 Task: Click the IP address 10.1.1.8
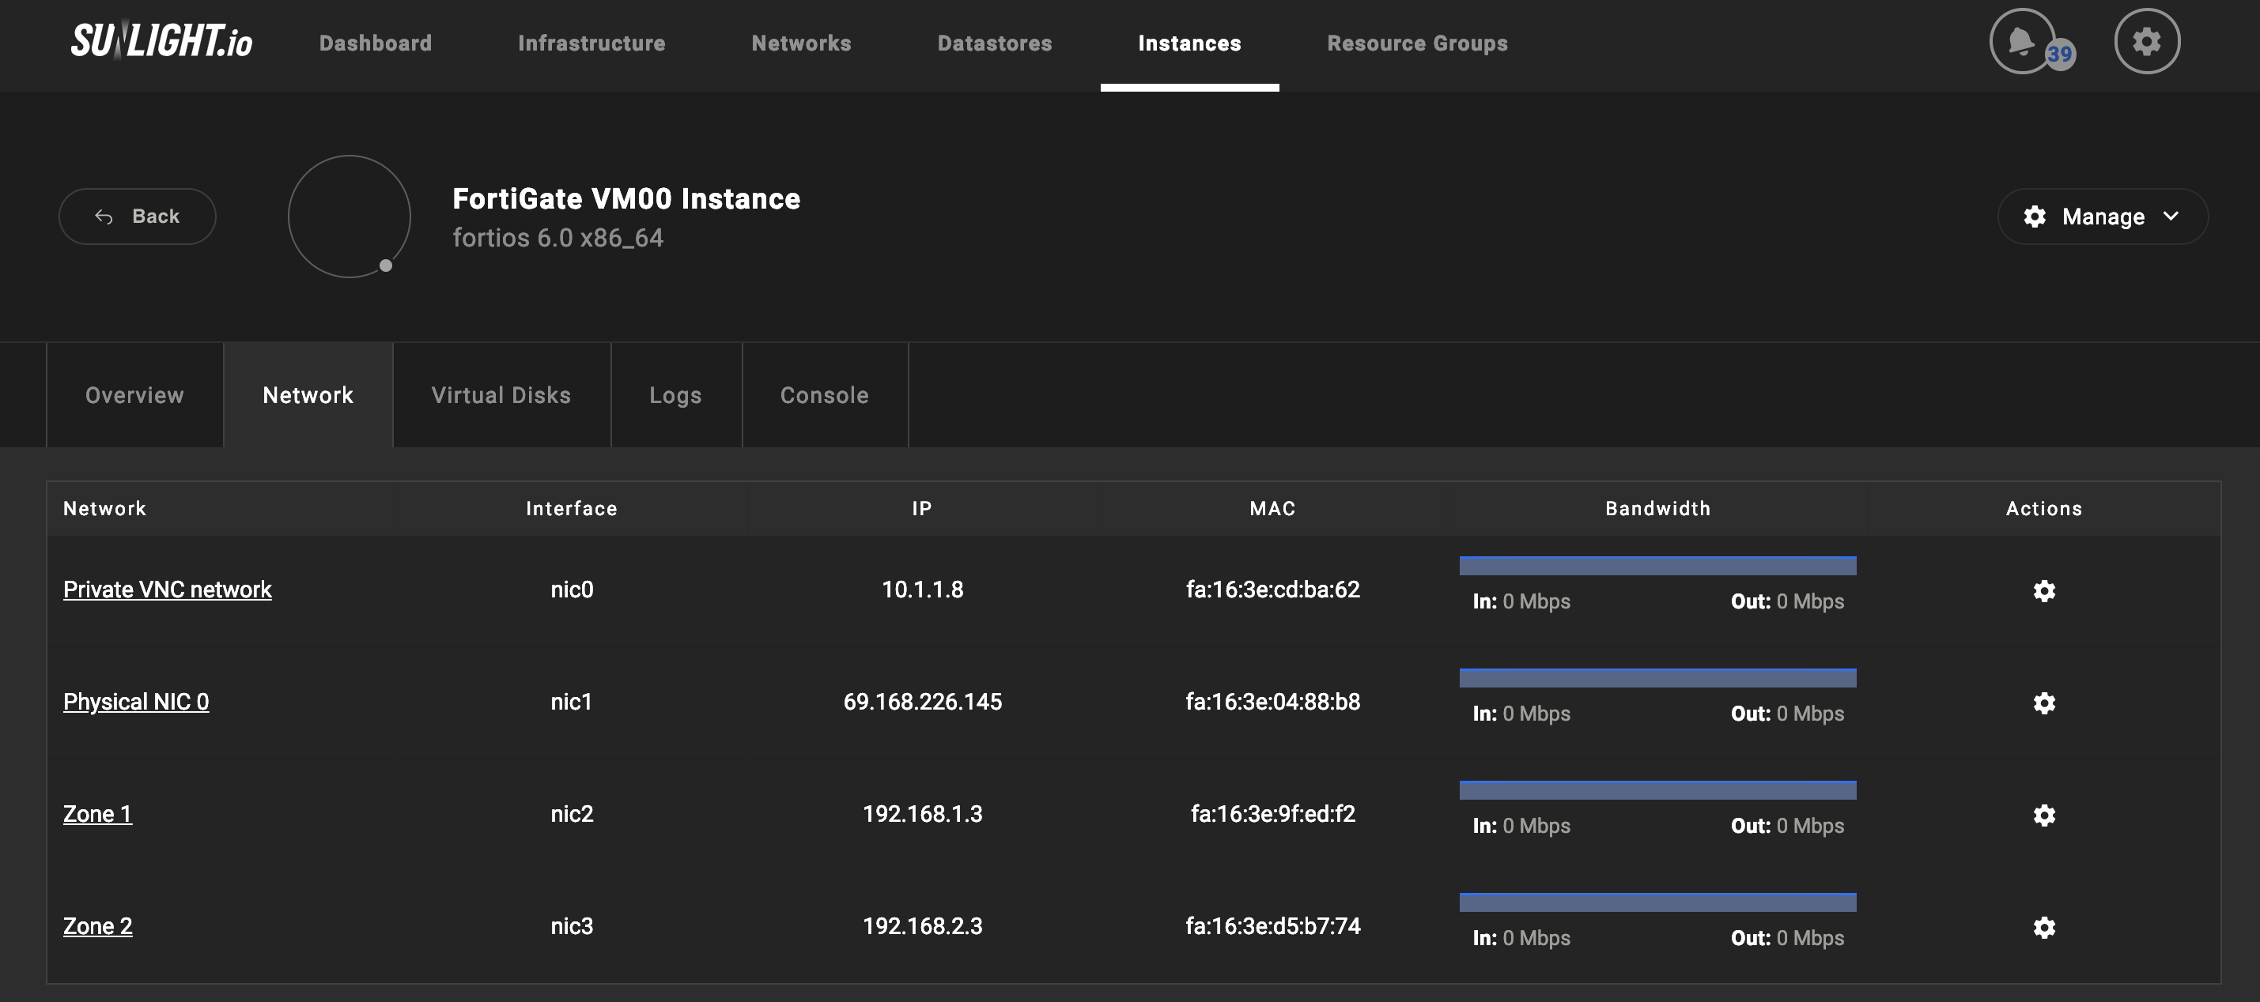coord(922,589)
